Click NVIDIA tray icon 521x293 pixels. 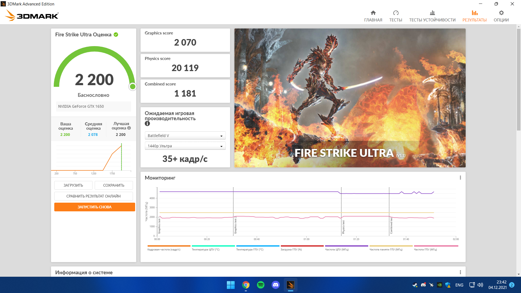(x=439, y=285)
